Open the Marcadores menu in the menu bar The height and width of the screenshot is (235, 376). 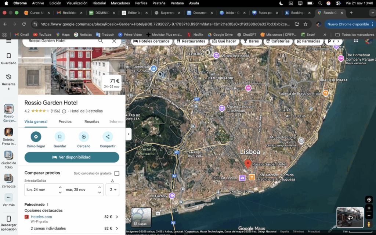(x=120, y=3)
